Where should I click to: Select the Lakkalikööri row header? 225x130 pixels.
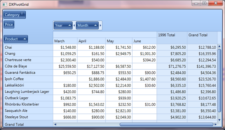coord(28,85)
